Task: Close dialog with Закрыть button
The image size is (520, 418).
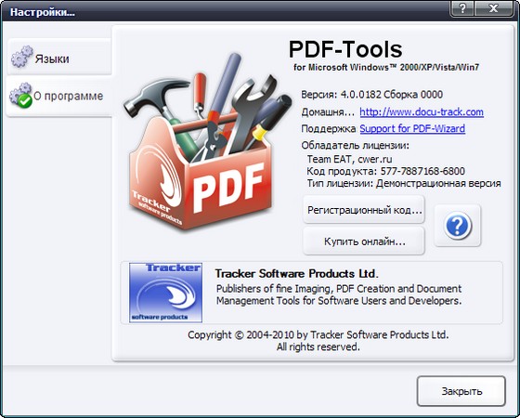Action: pos(461,391)
